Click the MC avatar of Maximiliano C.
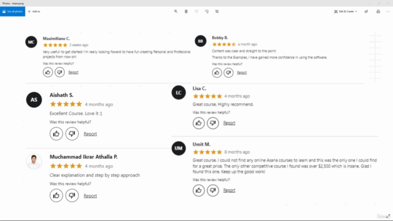 click(31, 42)
